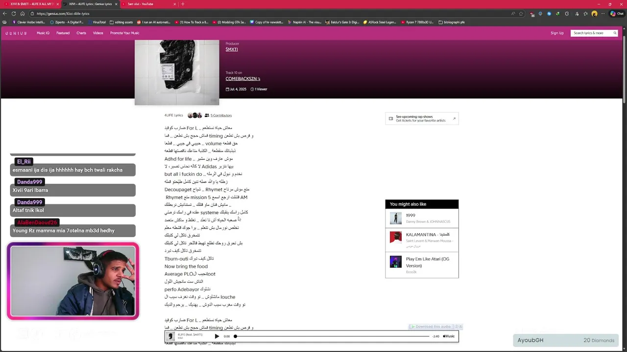Viewport: 627px width, 352px height.
Task: Click Sign Up on Genius
Action: tap(557, 33)
